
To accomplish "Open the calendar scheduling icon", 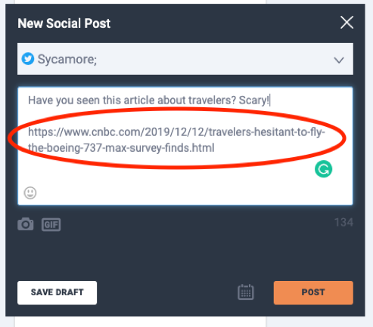I will (246, 292).
